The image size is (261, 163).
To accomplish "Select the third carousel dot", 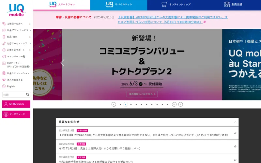I will click(x=131, y=104).
